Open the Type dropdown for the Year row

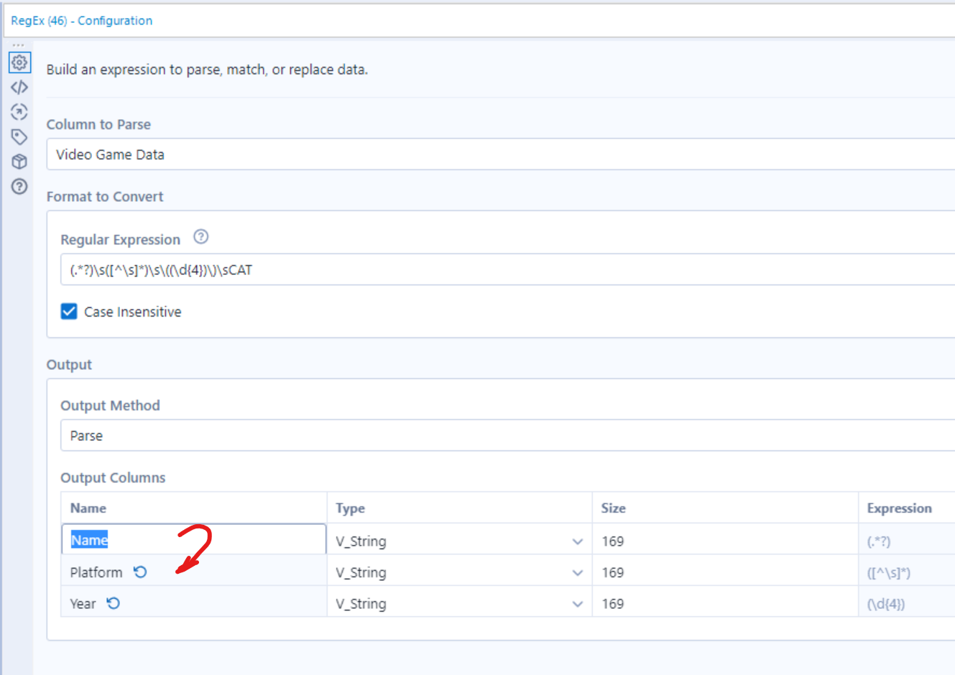(578, 603)
